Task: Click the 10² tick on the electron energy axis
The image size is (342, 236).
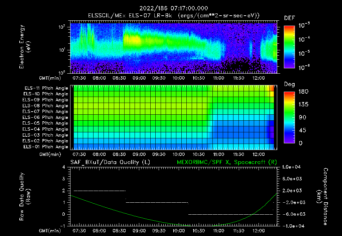Action: pos(62,27)
